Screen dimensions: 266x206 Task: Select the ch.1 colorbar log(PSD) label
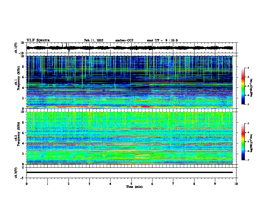click(251, 88)
